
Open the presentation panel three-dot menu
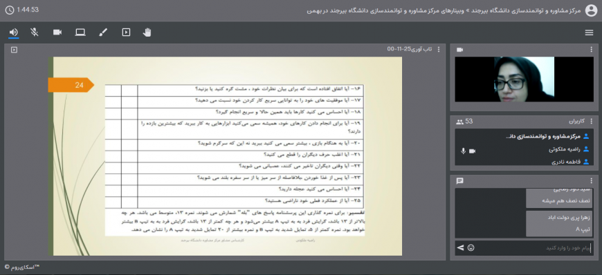[x=439, y=50]
